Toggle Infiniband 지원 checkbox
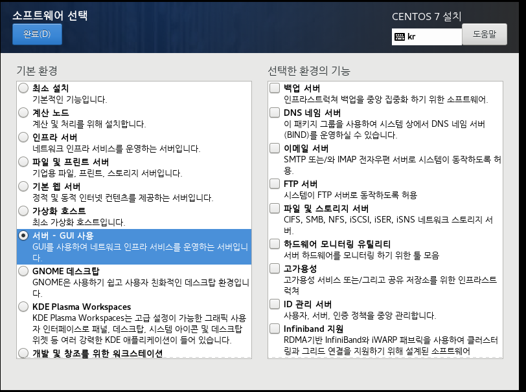 (x=275, y=329)
